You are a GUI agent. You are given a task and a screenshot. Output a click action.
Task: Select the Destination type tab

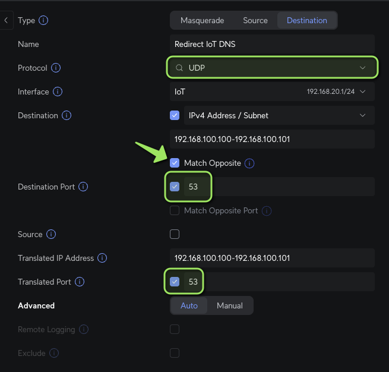[307, 20]
